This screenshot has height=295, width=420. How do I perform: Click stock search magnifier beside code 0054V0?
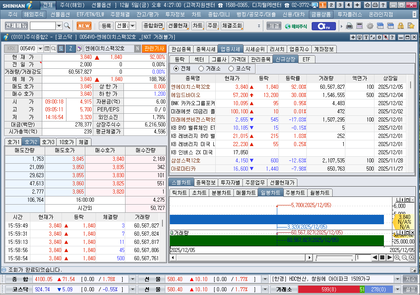coord(53,48)
